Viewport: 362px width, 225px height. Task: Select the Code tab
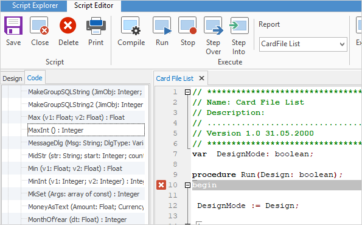[x=35, y=78]
